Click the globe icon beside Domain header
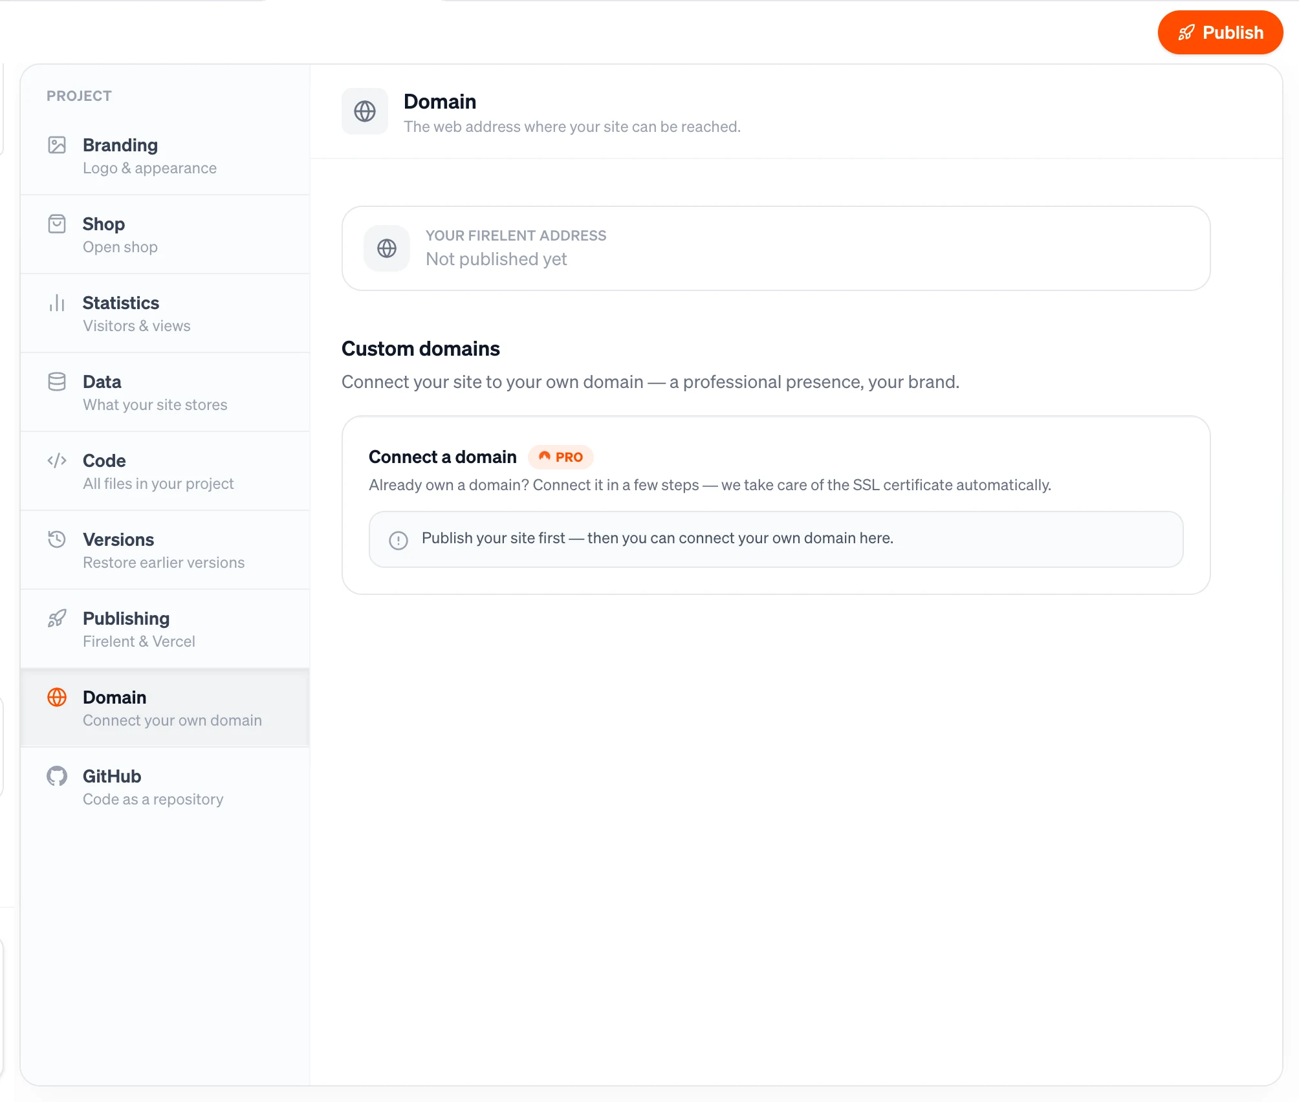1299x1102 pixels. 365,111
